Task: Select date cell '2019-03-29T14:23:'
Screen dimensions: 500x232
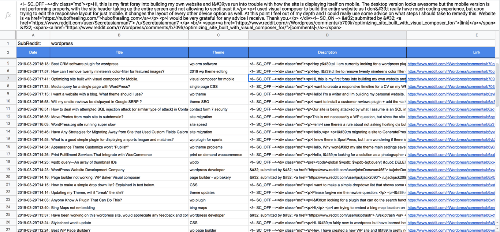Action: coord(33,169)
